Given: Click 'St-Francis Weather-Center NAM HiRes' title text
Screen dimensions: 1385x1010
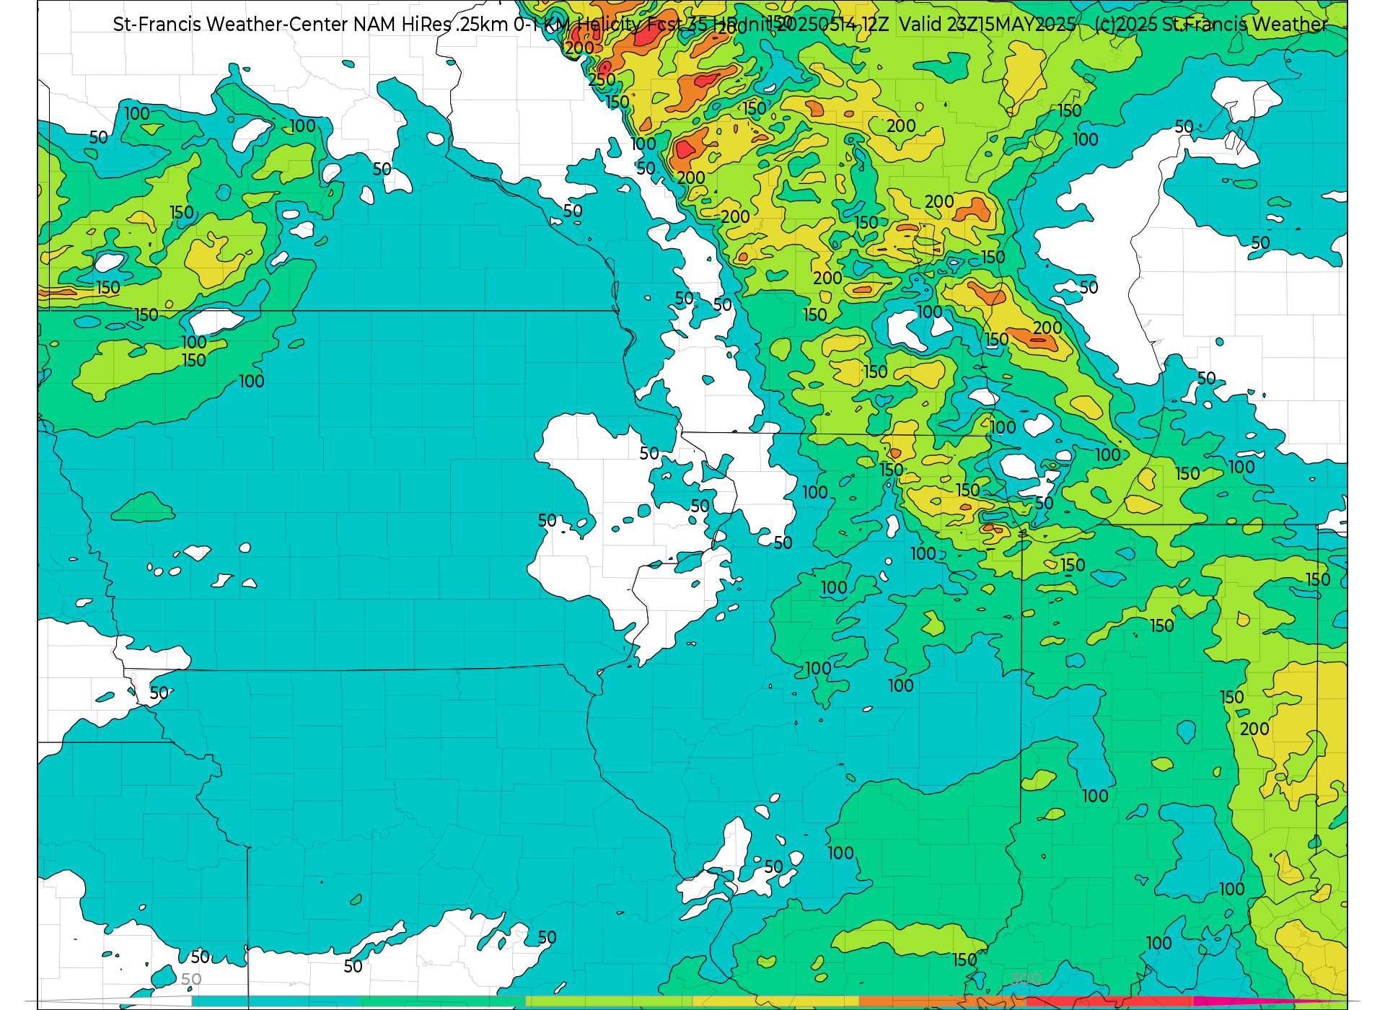Looking at the screenshot, I should pyautogui.click(x=282, y=24).
